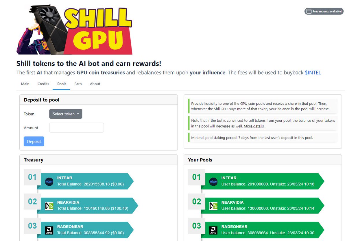Select NEARVIDIA User balance 130000000 text

(268, 208)
